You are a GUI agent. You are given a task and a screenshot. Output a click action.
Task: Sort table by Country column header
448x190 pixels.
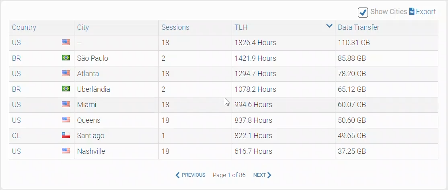pos(24,27)
